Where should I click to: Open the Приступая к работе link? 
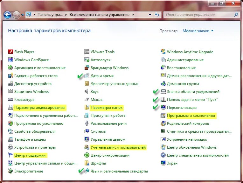coord(108,116)
